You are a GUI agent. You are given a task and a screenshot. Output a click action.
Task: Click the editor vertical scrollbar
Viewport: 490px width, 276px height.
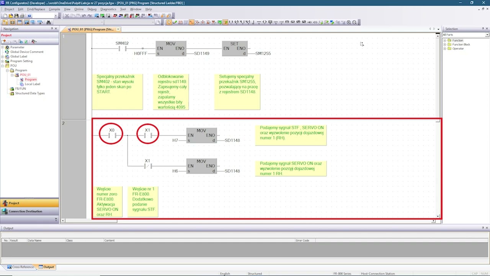[x=438, y=127]
